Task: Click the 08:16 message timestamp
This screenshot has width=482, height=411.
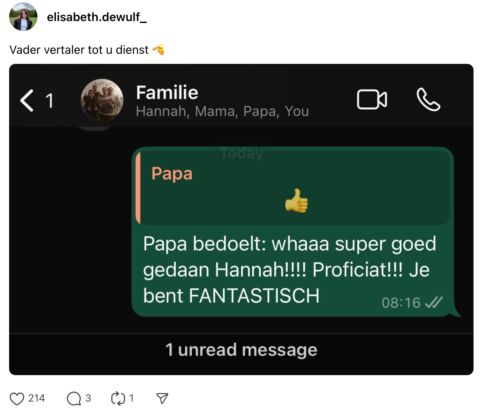Action: 401,303
